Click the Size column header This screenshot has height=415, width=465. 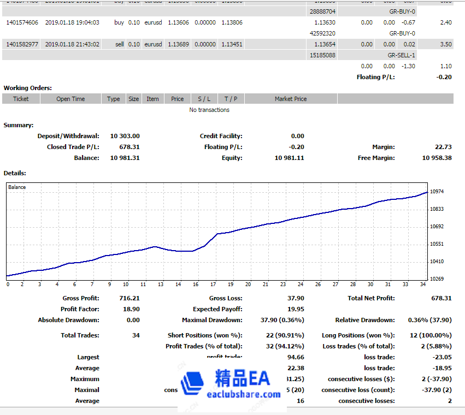(133, 99)
